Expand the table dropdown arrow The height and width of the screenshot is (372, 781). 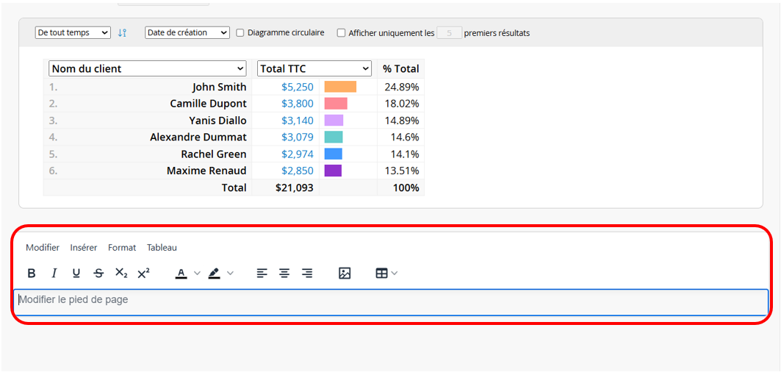click(395, 273)
